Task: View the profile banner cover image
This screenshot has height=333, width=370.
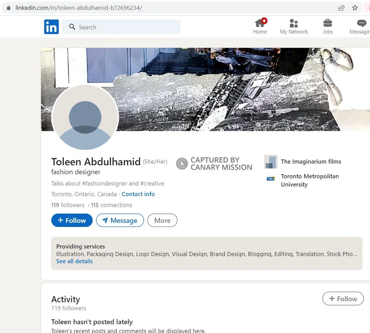Action: pyautogui.click(x=205, y=89)
